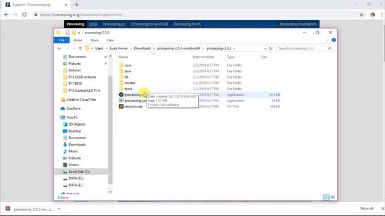Click navigation pane scroll down arrow
385x216 pixels.
(110, 192)
